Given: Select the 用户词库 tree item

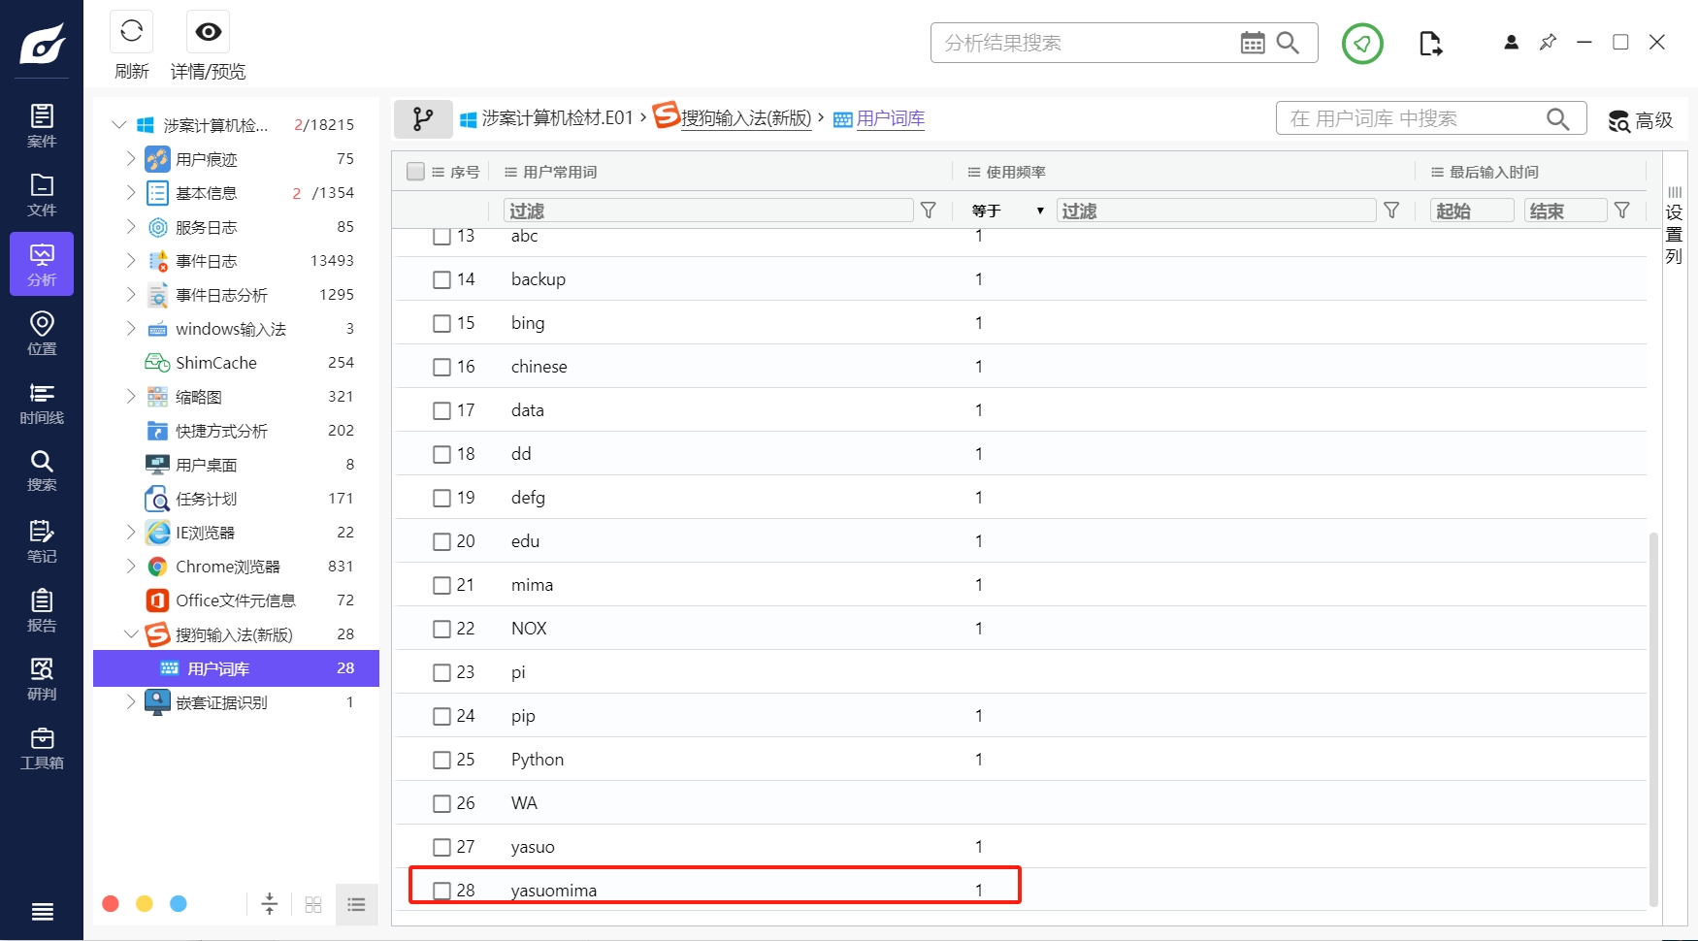Looking at the screenshot, I should (x=236, y=667).
